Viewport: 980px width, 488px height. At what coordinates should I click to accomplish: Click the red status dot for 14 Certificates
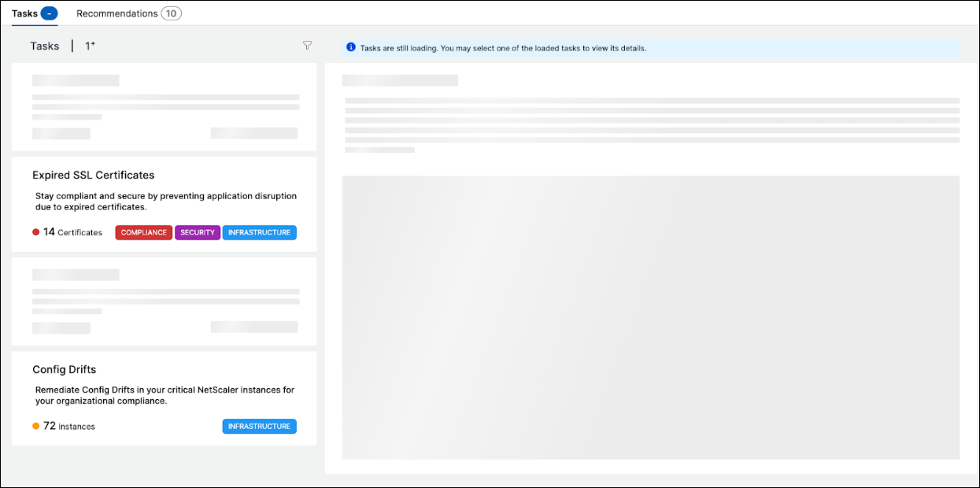pyautogui.click(x=36, y=232)
